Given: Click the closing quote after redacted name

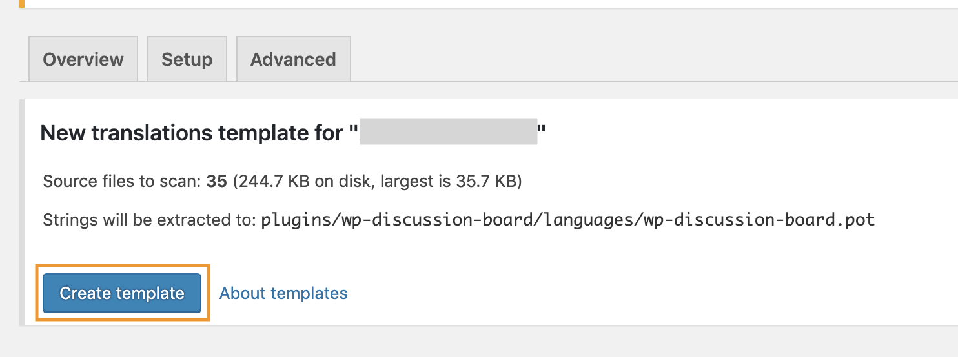Looking at the screenshot, I should pyautogui.click(x=542, y=132).
